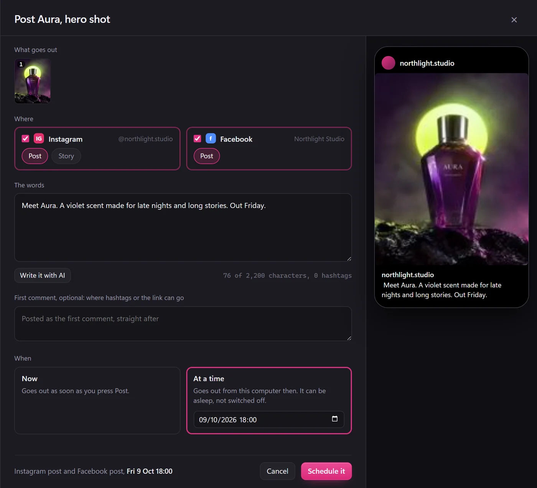Image resolution: width=537 pixels, height=488 pixels.
Task: Click the first comment field
Action: point(183,324)
